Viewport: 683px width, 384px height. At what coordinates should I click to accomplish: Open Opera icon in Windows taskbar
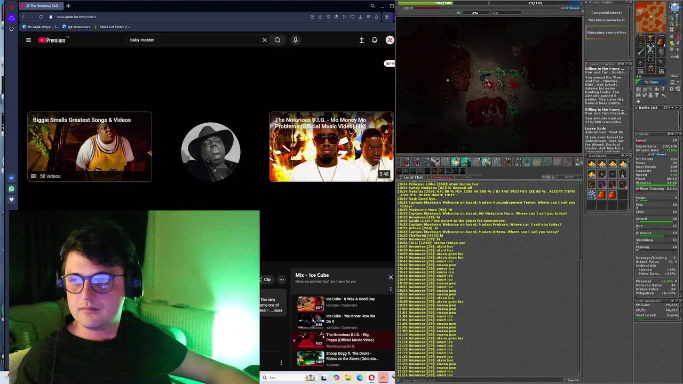[371, 378]
